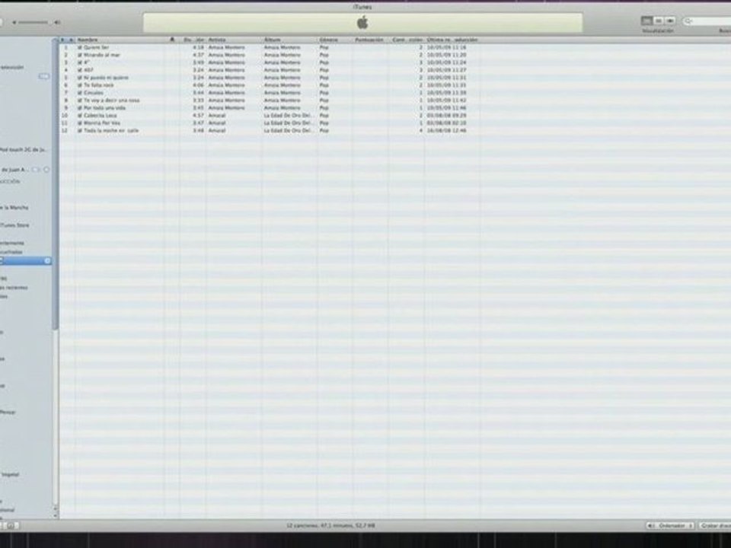Switch to grid view in Visualización
731x548 pixels.
[x=658, y=21]
